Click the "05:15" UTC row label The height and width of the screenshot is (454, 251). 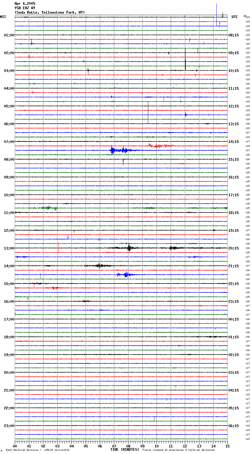point(234,408)
